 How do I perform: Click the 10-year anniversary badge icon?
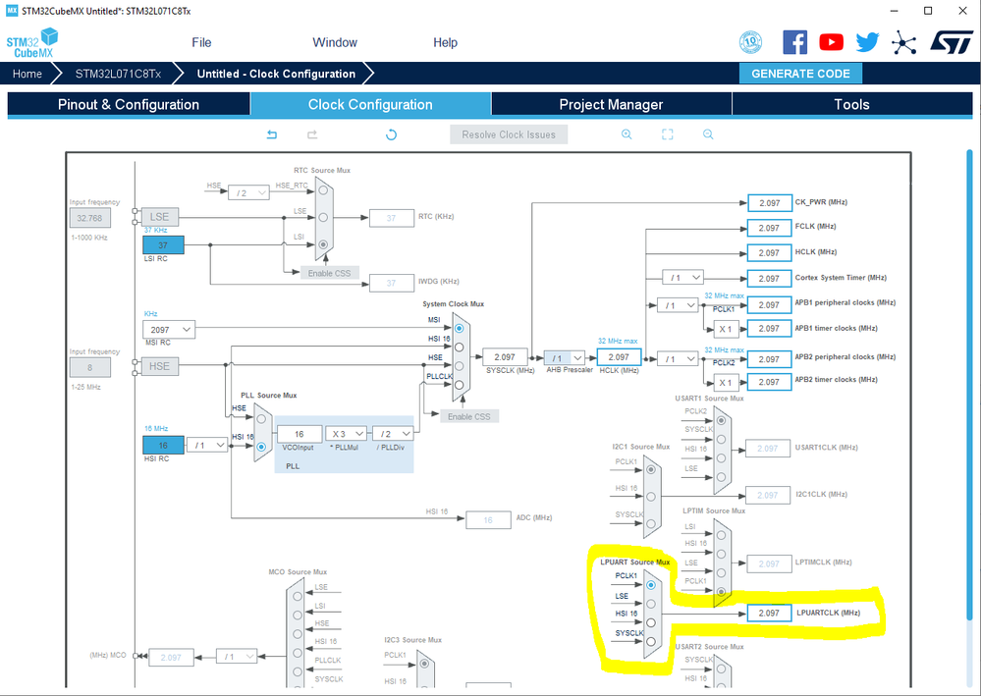pos(750,42)
